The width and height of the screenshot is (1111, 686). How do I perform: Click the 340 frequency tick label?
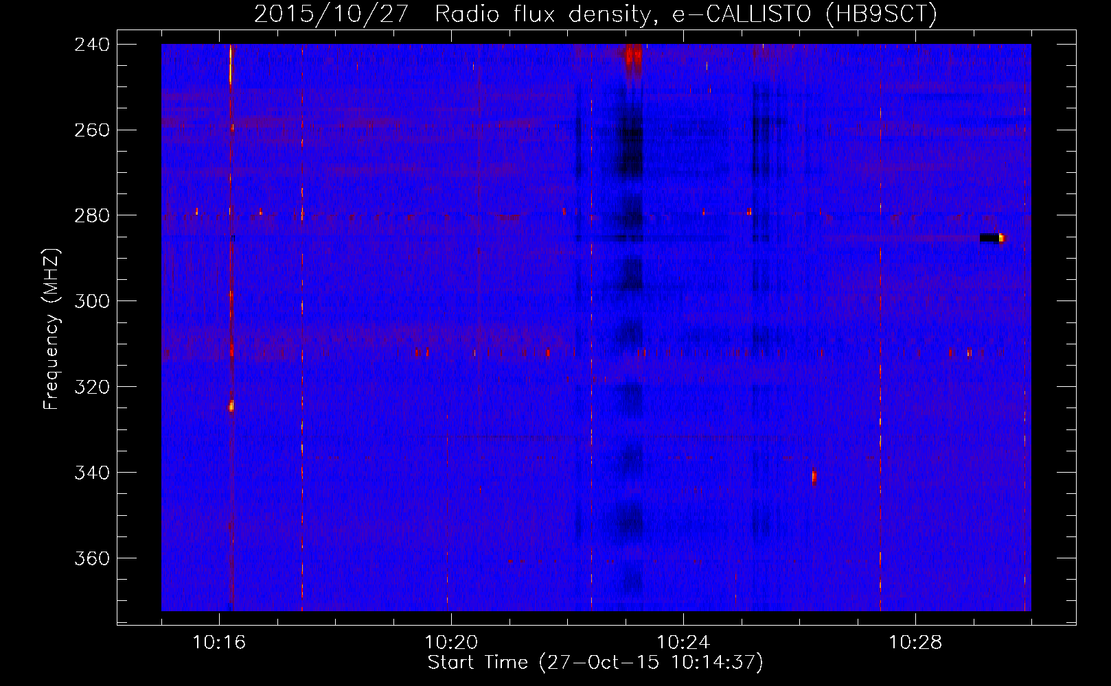pos(92,473)
